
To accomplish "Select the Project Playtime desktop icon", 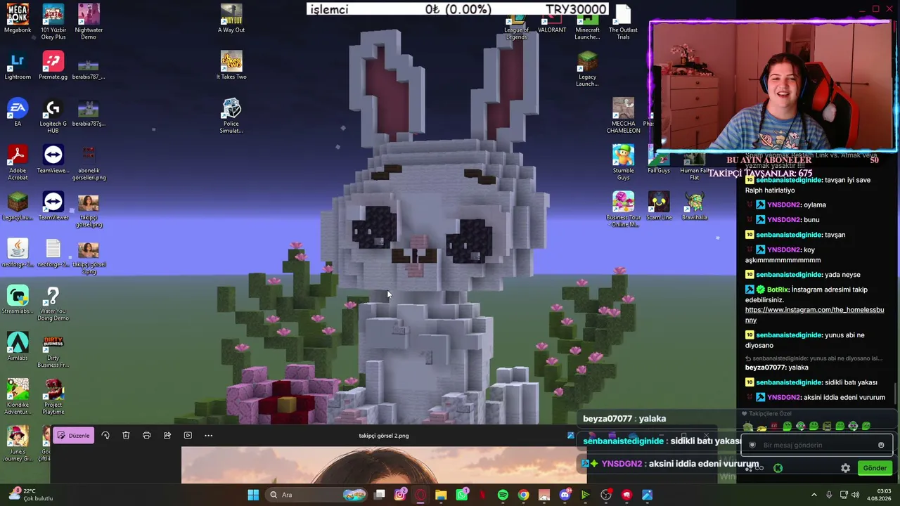I will click(53, 398).
